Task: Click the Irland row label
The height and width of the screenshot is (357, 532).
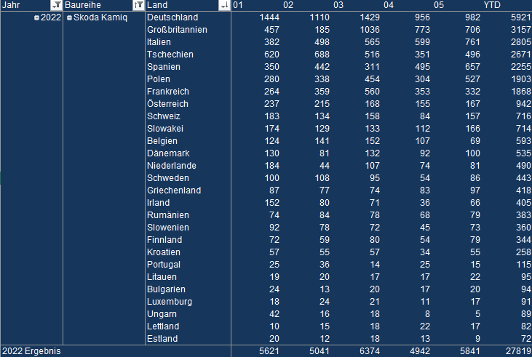Action: 158,203
